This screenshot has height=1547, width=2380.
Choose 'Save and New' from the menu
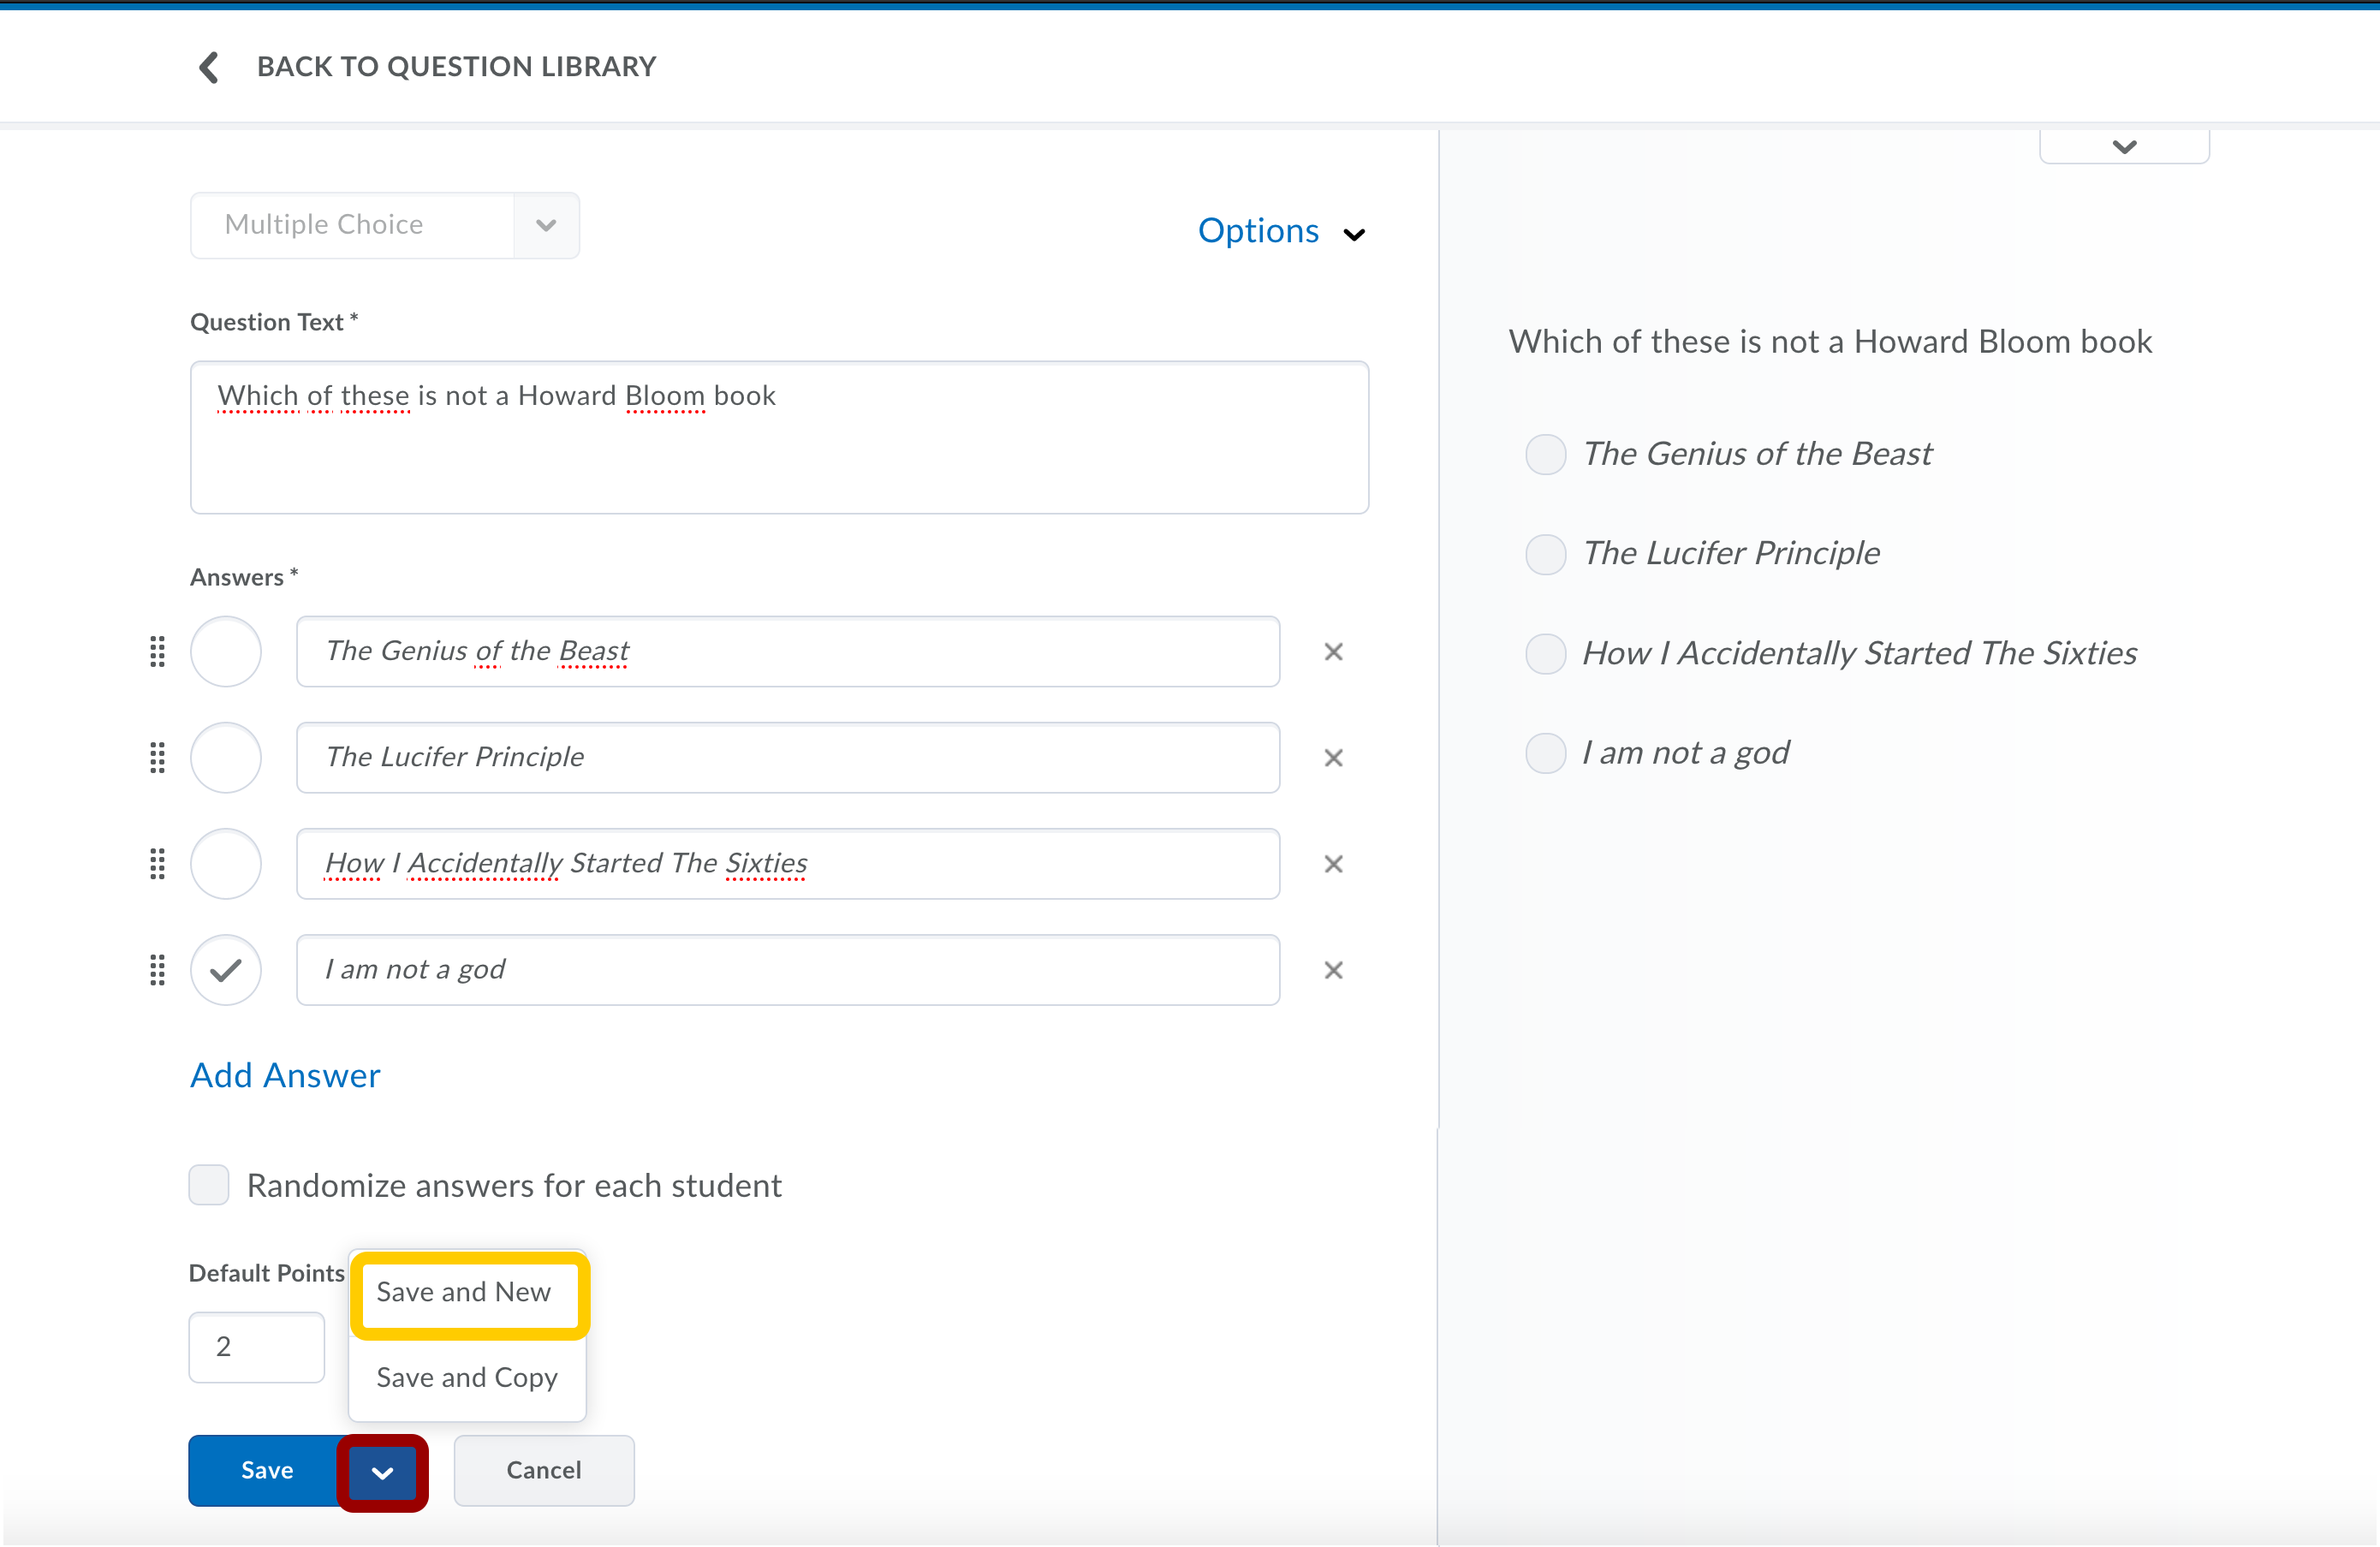[464, 1292]
